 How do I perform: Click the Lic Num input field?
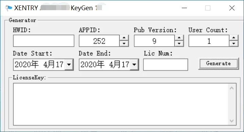click(x=165, y=64)
